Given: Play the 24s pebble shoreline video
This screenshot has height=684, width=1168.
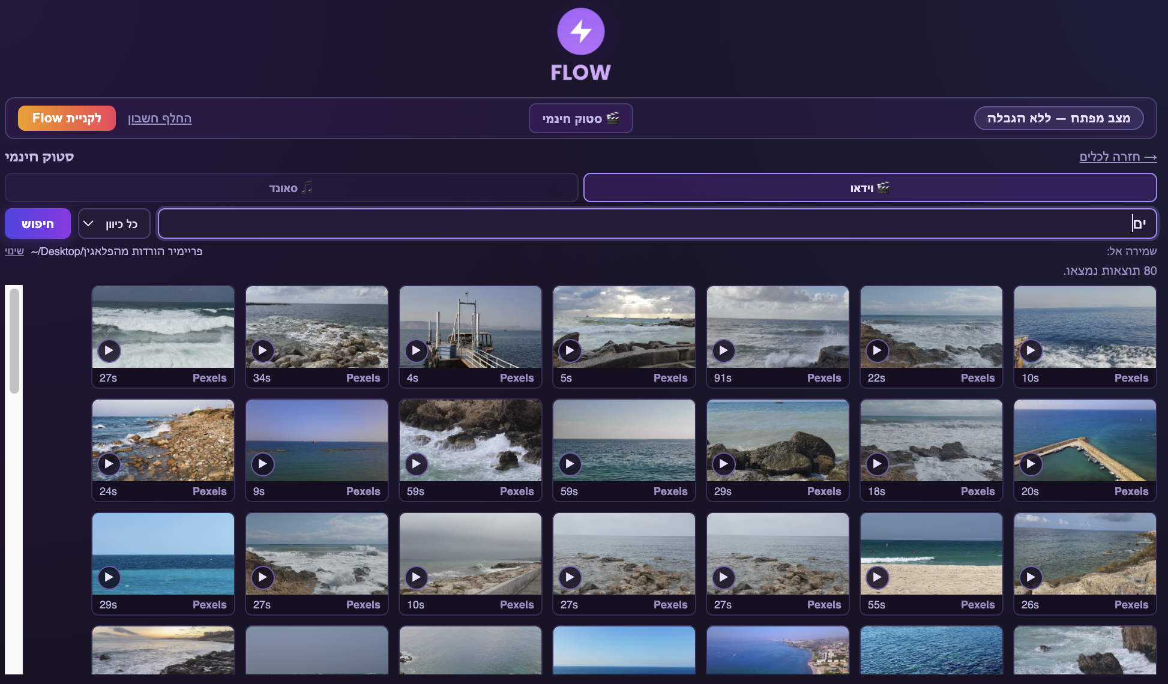Looking at the screenshot, I should coord(109,464).
